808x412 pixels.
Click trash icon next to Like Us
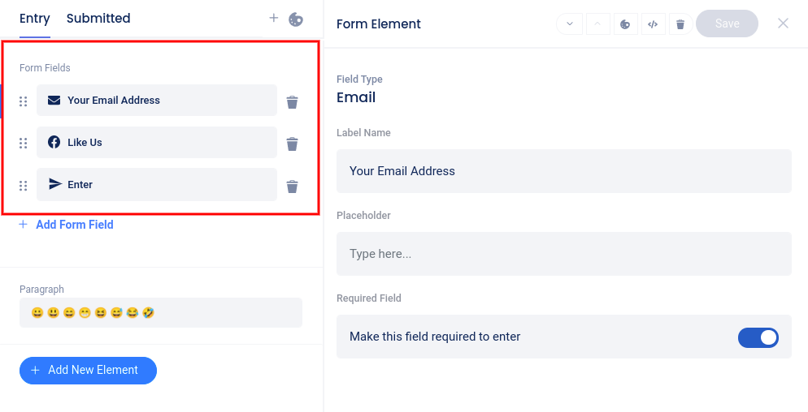pos(293,144)
